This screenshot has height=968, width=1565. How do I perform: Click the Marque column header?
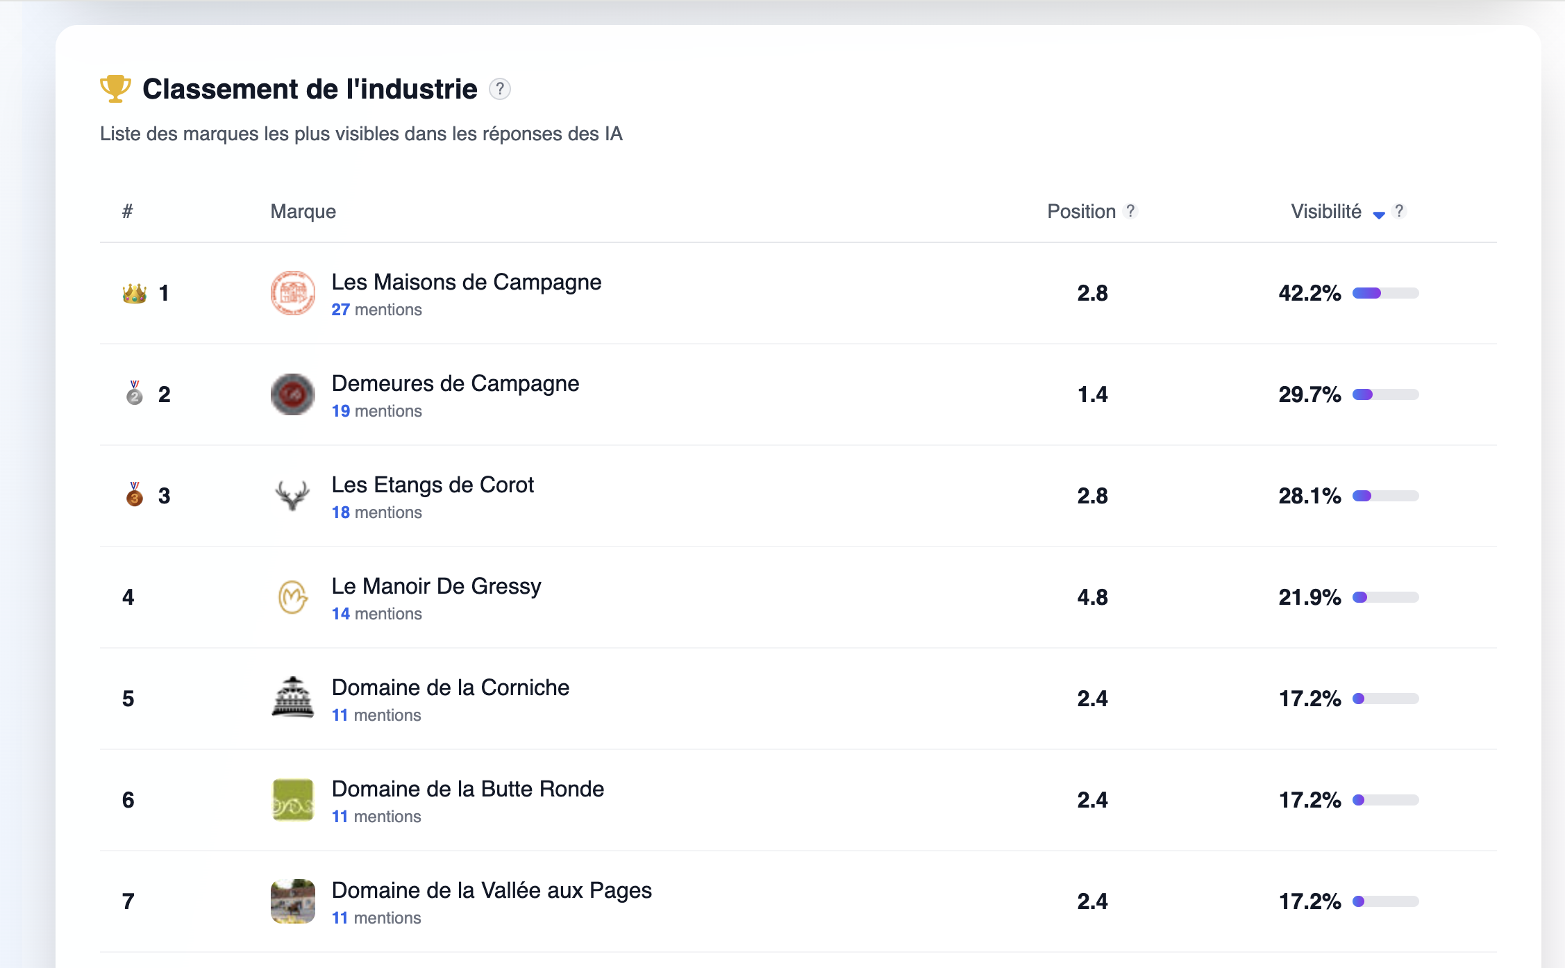[303, 211]
